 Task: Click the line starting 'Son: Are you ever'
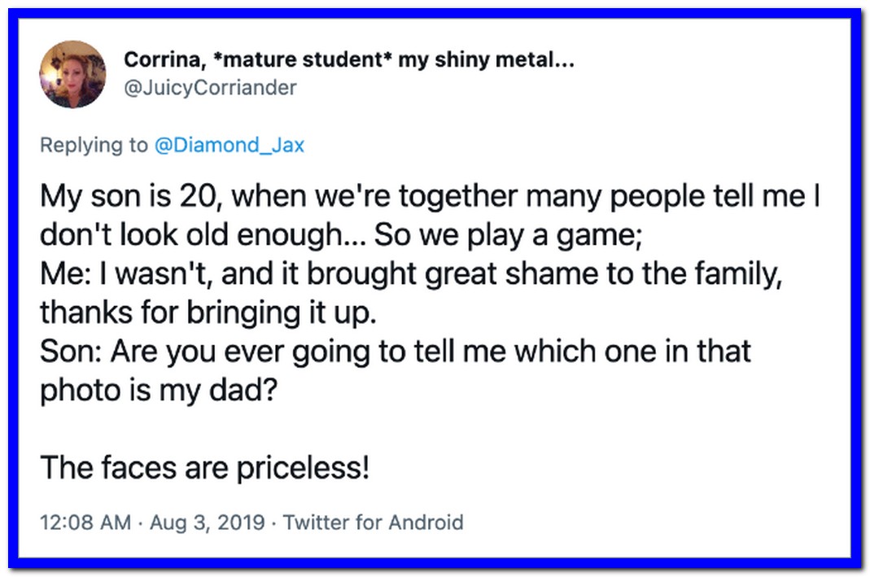point(396,352)
